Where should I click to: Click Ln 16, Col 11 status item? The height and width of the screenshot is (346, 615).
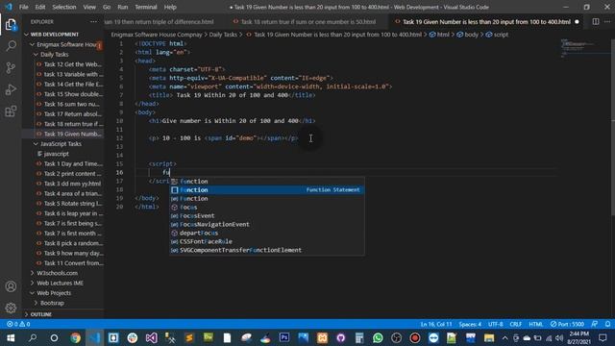[436, 324]
